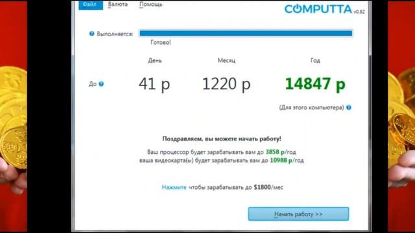The width and height of the screenshot is (415, 233).
Task: Click the Месяц column header
Action: [226, 60]
